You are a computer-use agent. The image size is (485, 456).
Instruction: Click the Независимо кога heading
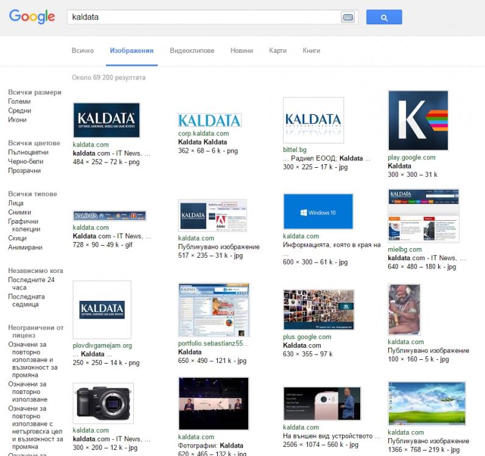click(x=35, y=271)
